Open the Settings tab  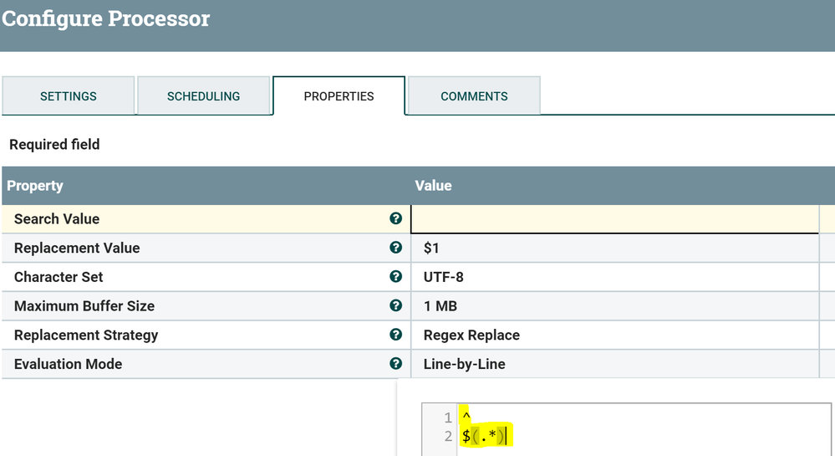69,96
